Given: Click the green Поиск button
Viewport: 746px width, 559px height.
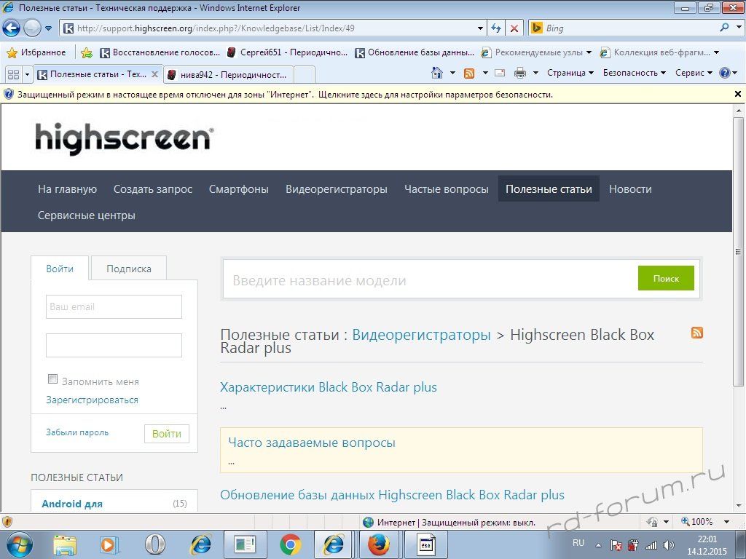Looking at the screenshot, I should click(x=666, y=278).
